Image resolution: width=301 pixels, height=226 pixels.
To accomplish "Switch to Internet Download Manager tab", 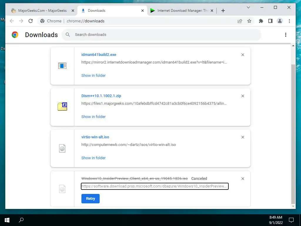I will [182, 11].
